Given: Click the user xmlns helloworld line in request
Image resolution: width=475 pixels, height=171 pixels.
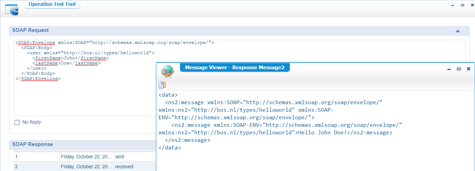Looking at the screenshot, I should [91, 53].
